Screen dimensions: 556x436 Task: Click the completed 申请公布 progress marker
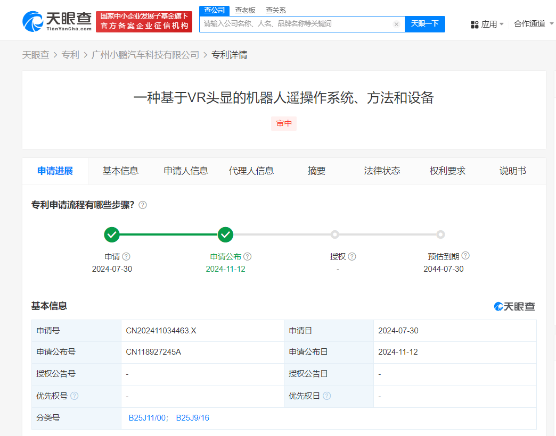[226, 234]
